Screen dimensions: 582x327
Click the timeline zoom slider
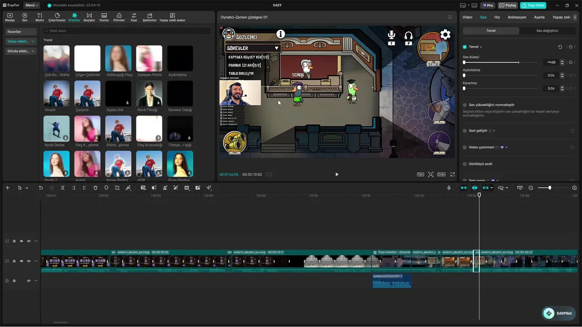click(x=552, y=188)
